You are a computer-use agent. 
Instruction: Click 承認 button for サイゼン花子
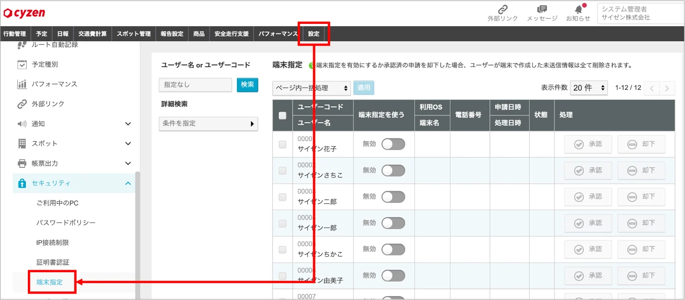(x=588, y=144)
